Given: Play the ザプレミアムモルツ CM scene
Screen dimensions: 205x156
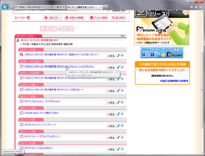Looking at the screenshot, I should click(111, 138).
